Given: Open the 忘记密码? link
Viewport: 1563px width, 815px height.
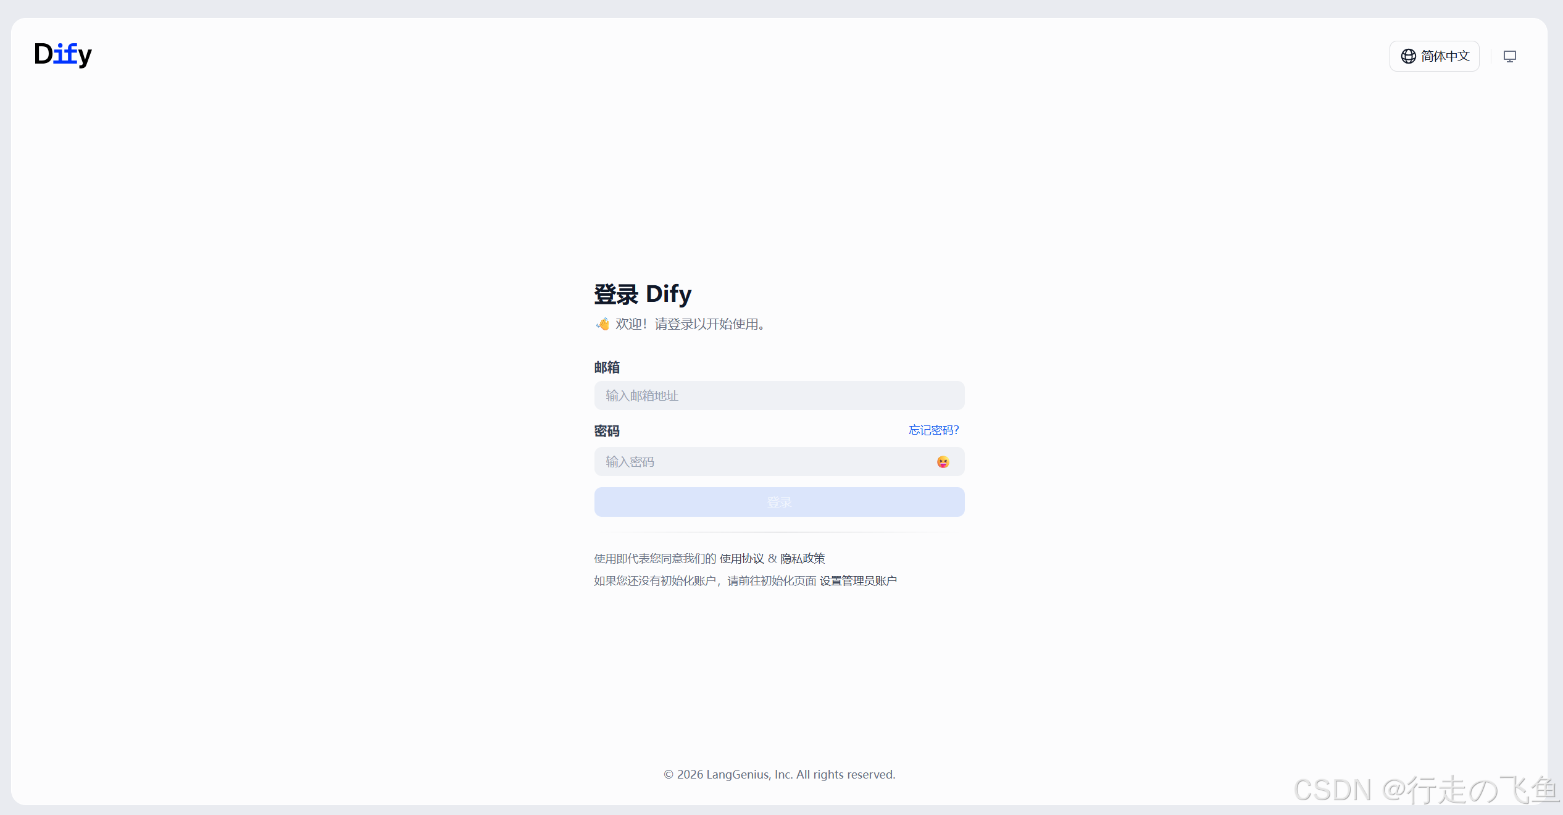Looking at the screenshot, I should pos(933,430).
